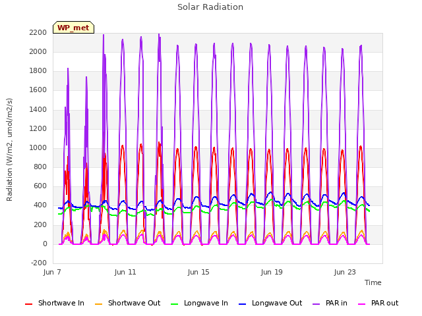The height and width of the screenshot is (316, 422).
Task: Click the Jun 7 x-axis label
Action: tap(52, 272)
